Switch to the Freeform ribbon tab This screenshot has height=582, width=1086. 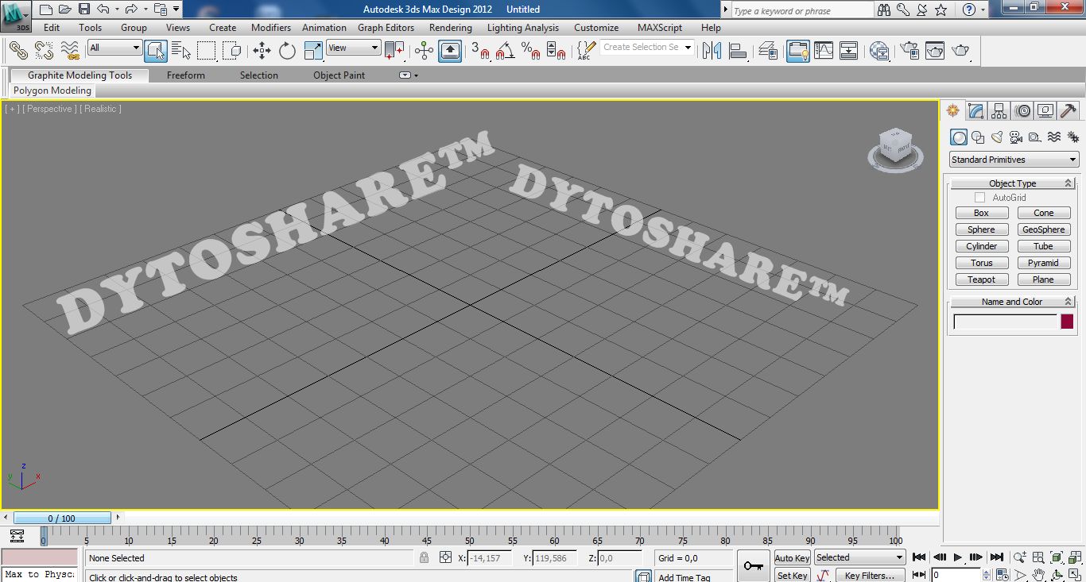pos(185,75)
